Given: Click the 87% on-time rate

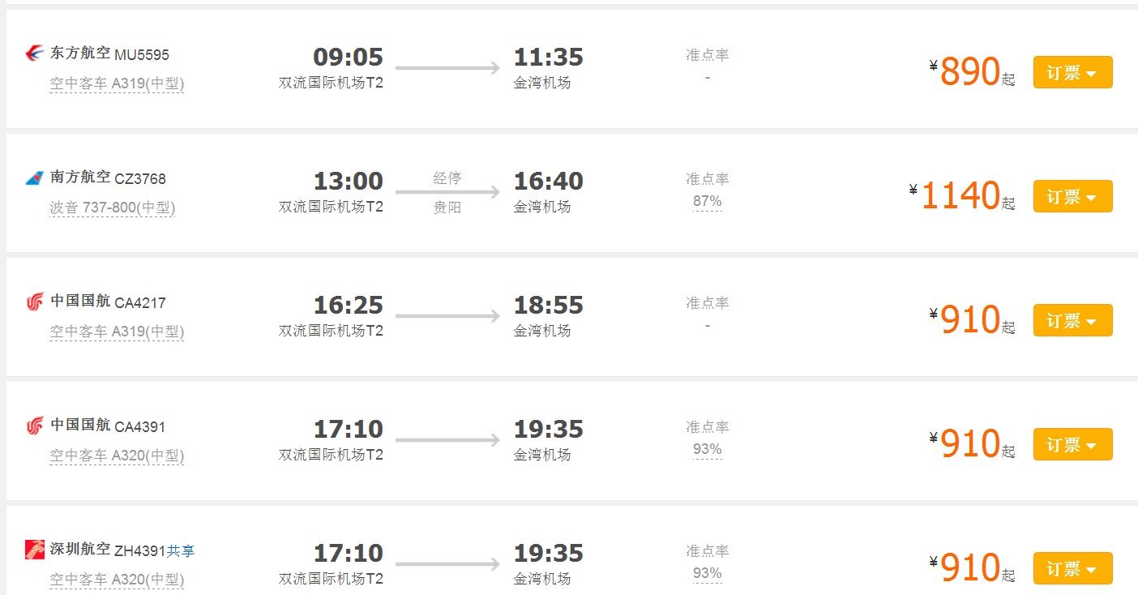Looking at the screenshot, I should point(707,201).
